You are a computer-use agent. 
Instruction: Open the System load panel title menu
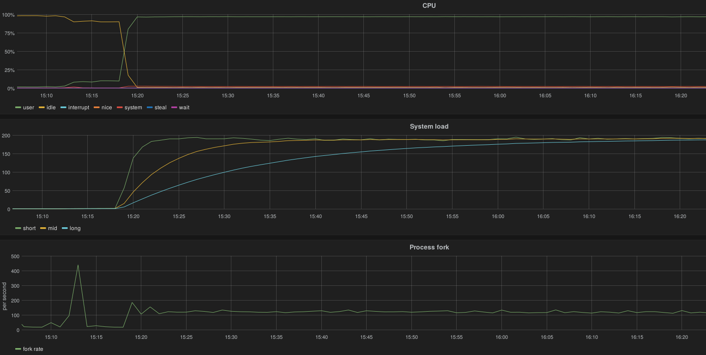429,126
